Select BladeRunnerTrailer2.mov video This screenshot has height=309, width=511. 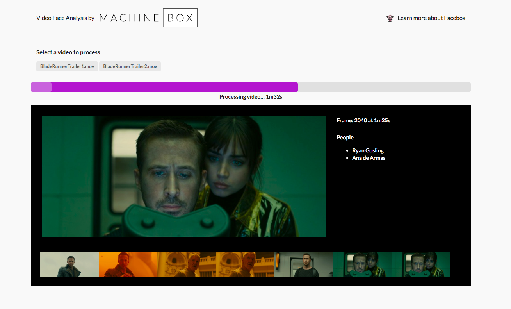[130, 66]
